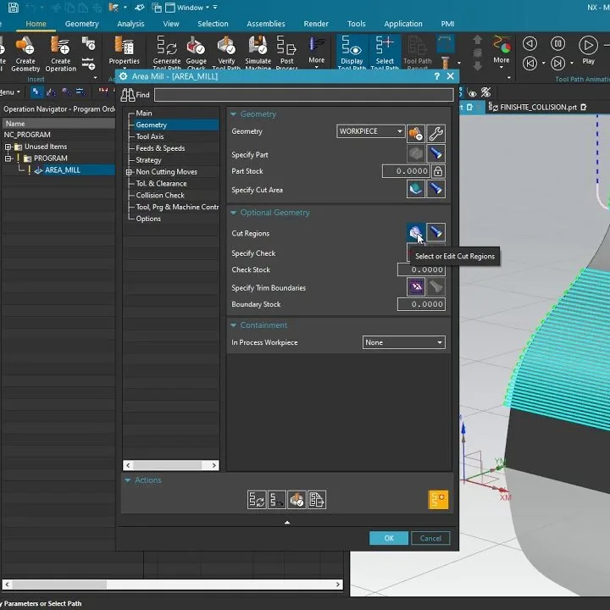Click the wrench icon to edit WORKPIECE geometry
This screenshot has width=610, height=610.
435,133
